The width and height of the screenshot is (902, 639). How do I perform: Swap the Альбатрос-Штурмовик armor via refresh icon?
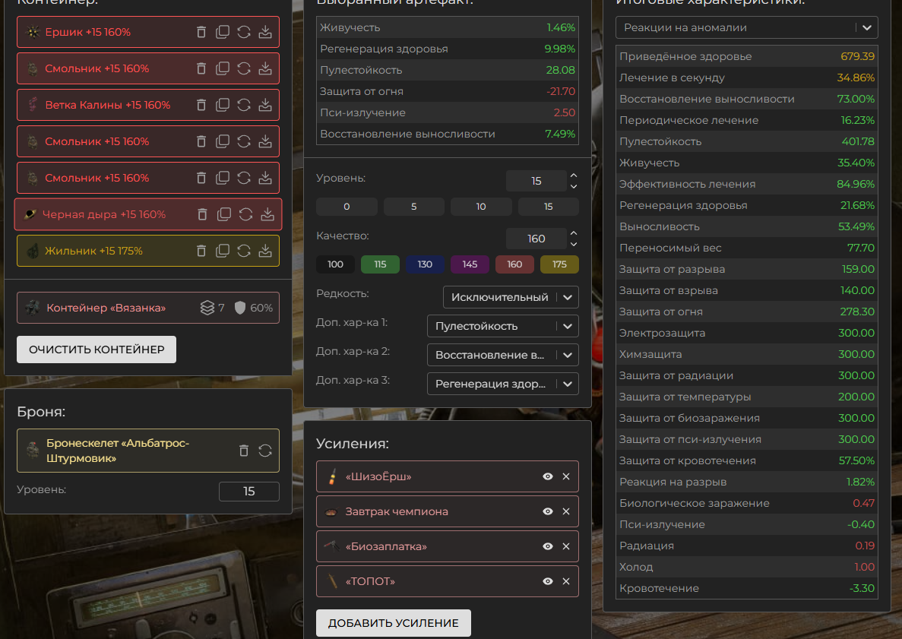point(265,451)
